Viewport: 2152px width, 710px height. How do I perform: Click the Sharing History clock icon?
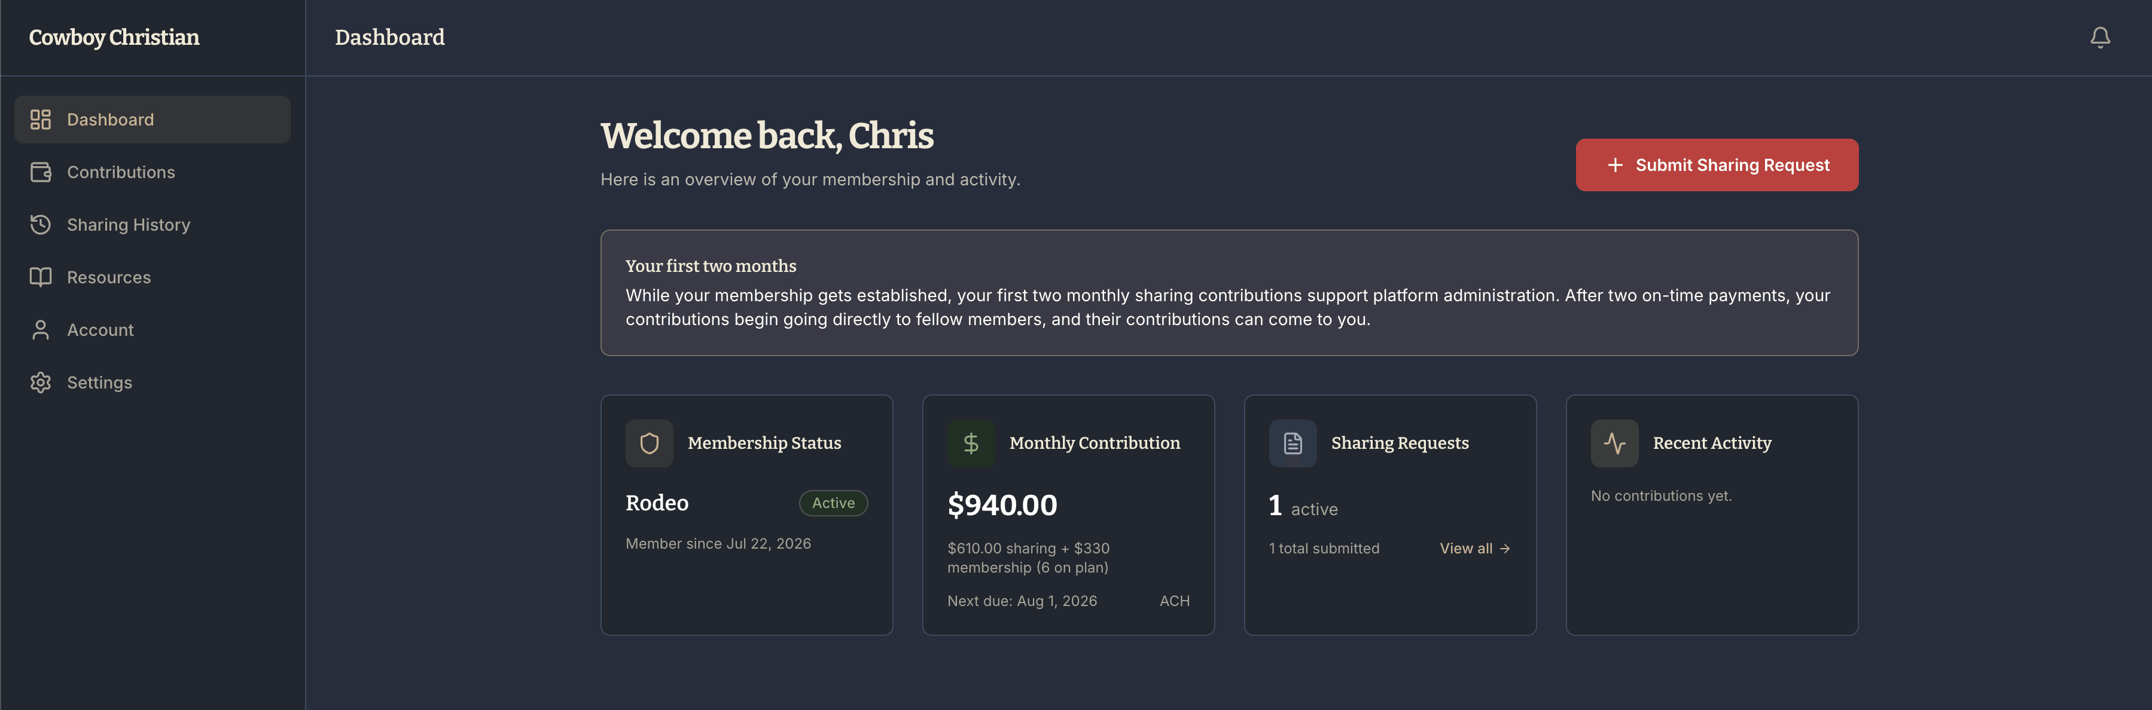[40, 225]
